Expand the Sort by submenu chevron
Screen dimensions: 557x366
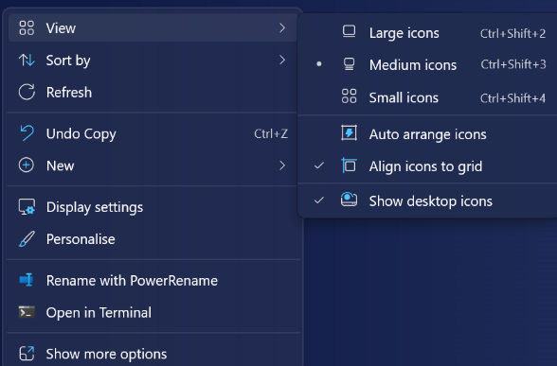pyautogui.click(x=282, y=60)
